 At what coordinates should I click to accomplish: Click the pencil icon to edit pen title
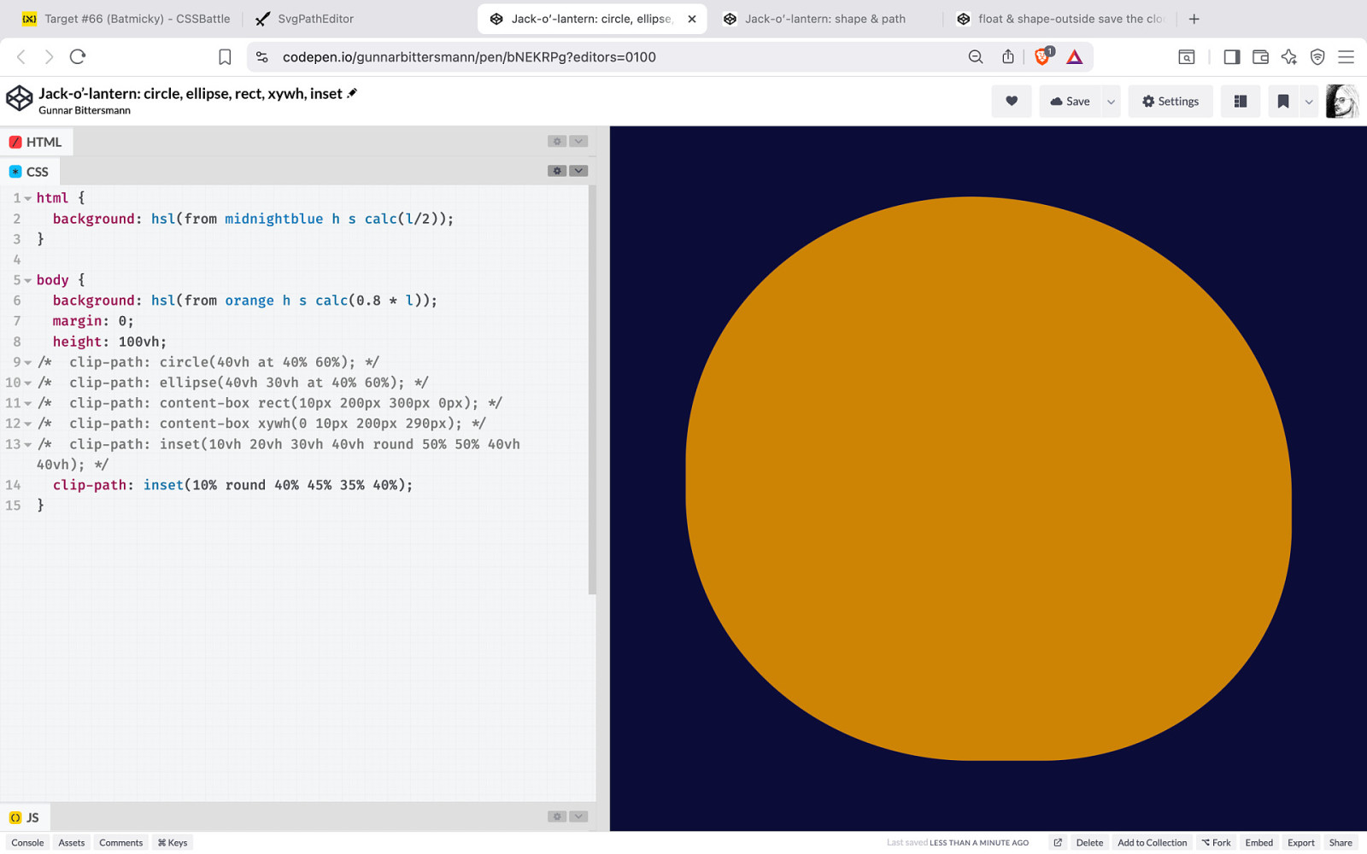[352, 93]
